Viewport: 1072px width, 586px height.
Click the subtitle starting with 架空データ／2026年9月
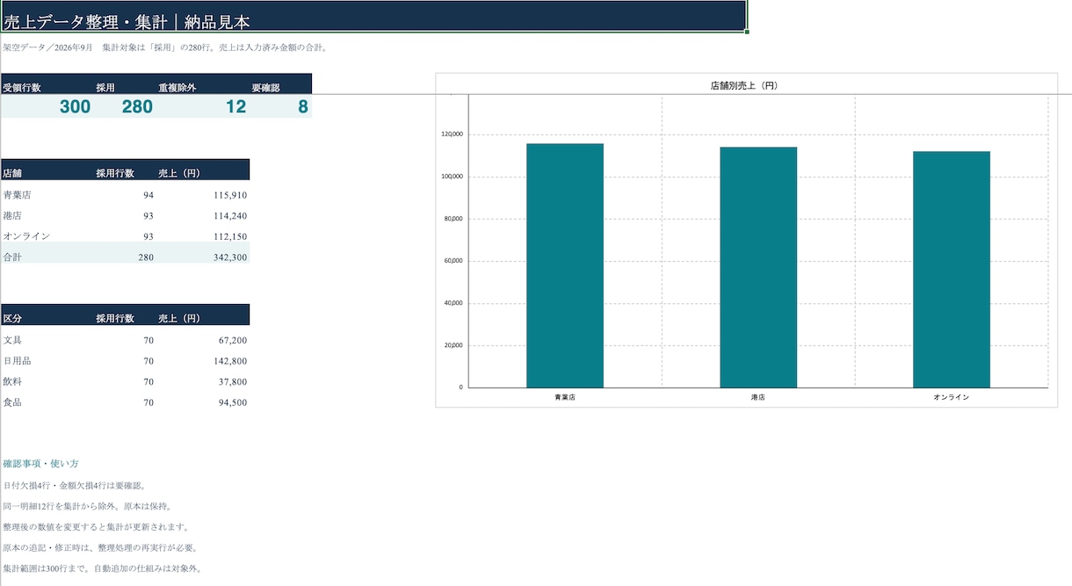[166, 47]
